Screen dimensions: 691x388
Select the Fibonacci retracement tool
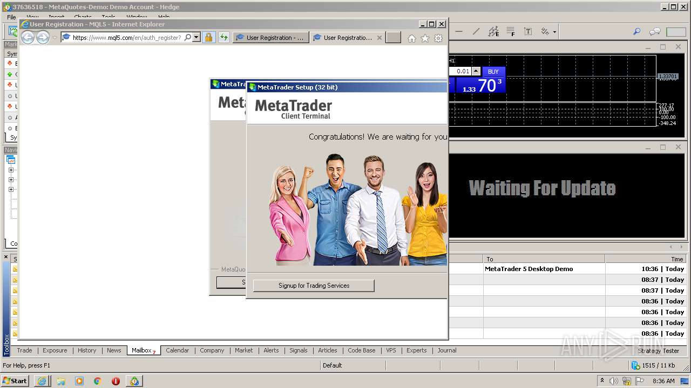pos(511,32)
